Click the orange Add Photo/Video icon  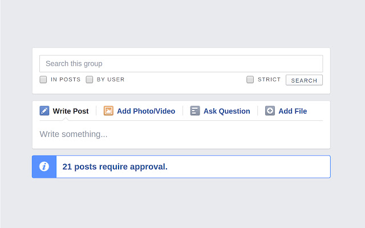click(x=108, y=111)
